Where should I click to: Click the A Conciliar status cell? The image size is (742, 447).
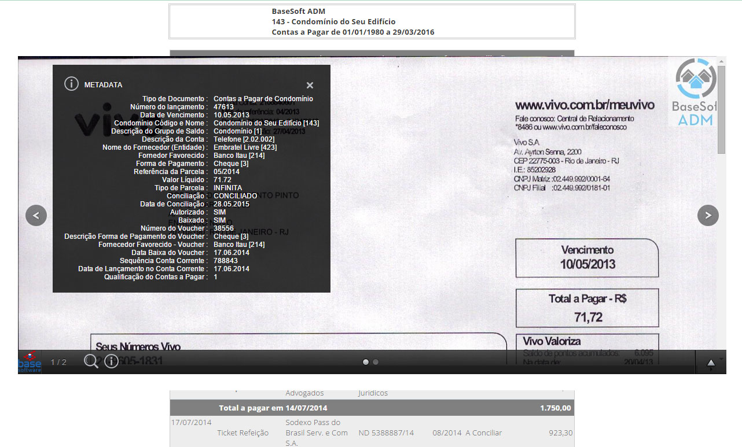click(x=484, y=433)
